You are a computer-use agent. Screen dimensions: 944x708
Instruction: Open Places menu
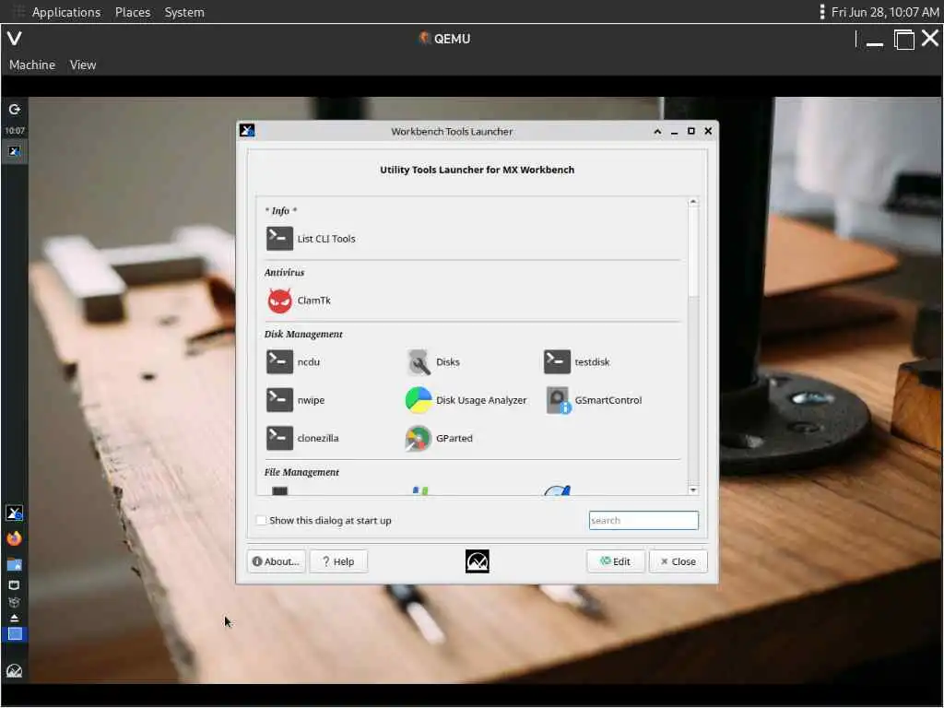[133, 12]
